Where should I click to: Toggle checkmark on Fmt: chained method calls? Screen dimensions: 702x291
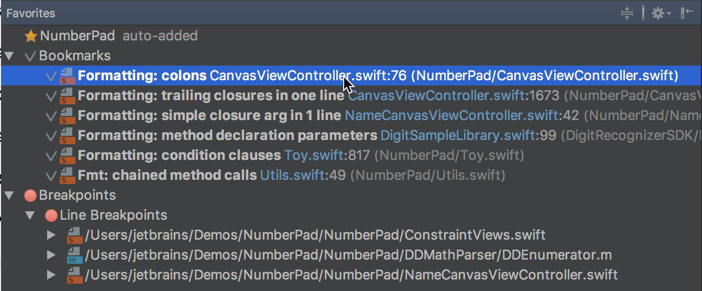(x=51, y=176)
